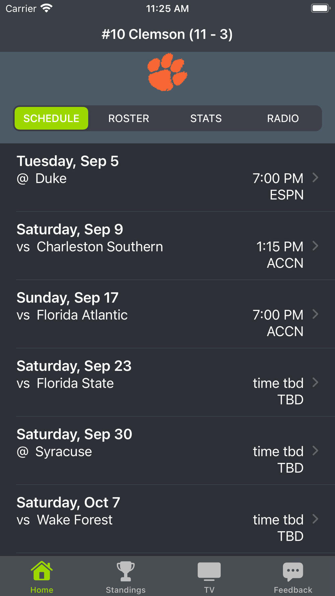Open Standings via trophy icon
The height and width of the screenshot is (596, 335).
pyautogui.click(x=126, y=571)
